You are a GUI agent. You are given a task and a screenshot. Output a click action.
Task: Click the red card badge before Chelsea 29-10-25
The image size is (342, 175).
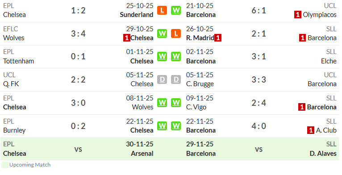(x=126, y=38)
